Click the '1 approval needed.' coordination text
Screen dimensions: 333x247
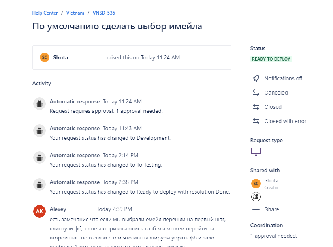click(x=273, y=236)
